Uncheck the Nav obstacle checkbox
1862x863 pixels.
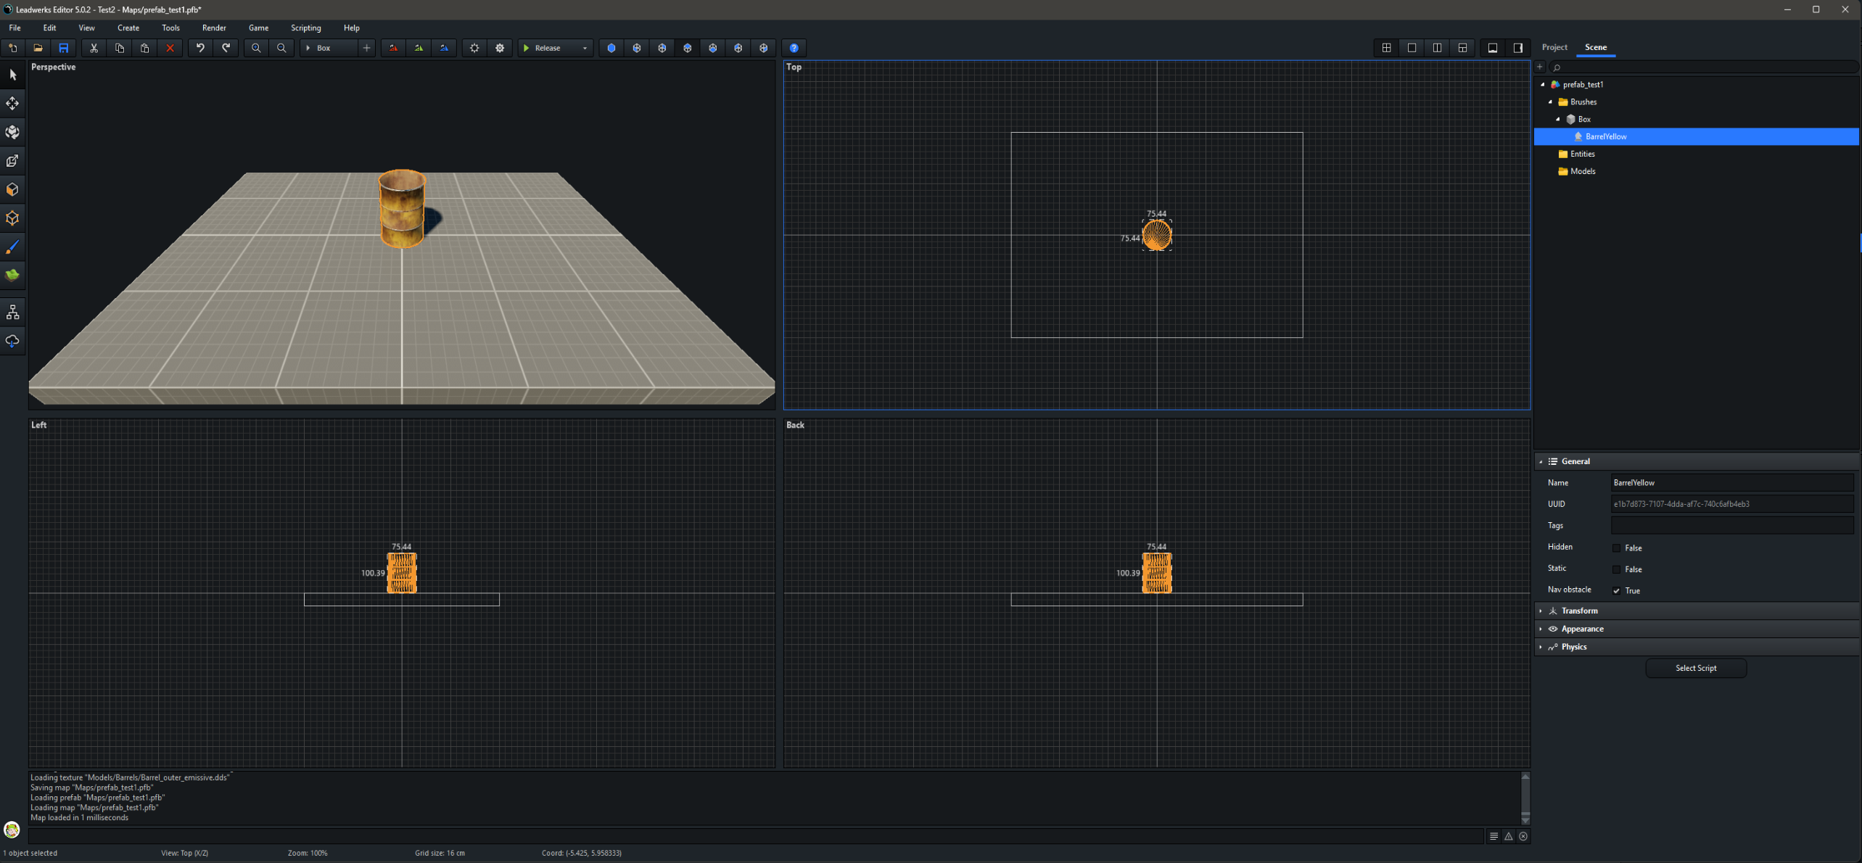(x=1616, y=591)
